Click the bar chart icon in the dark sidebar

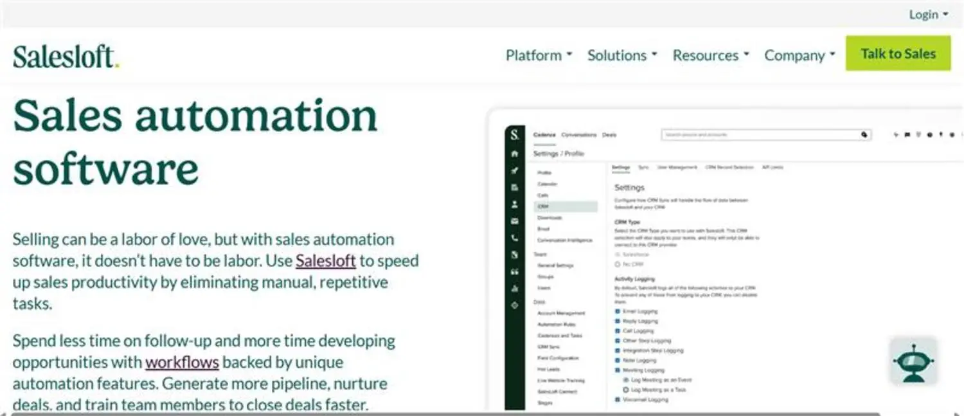(x=514, y=288)
